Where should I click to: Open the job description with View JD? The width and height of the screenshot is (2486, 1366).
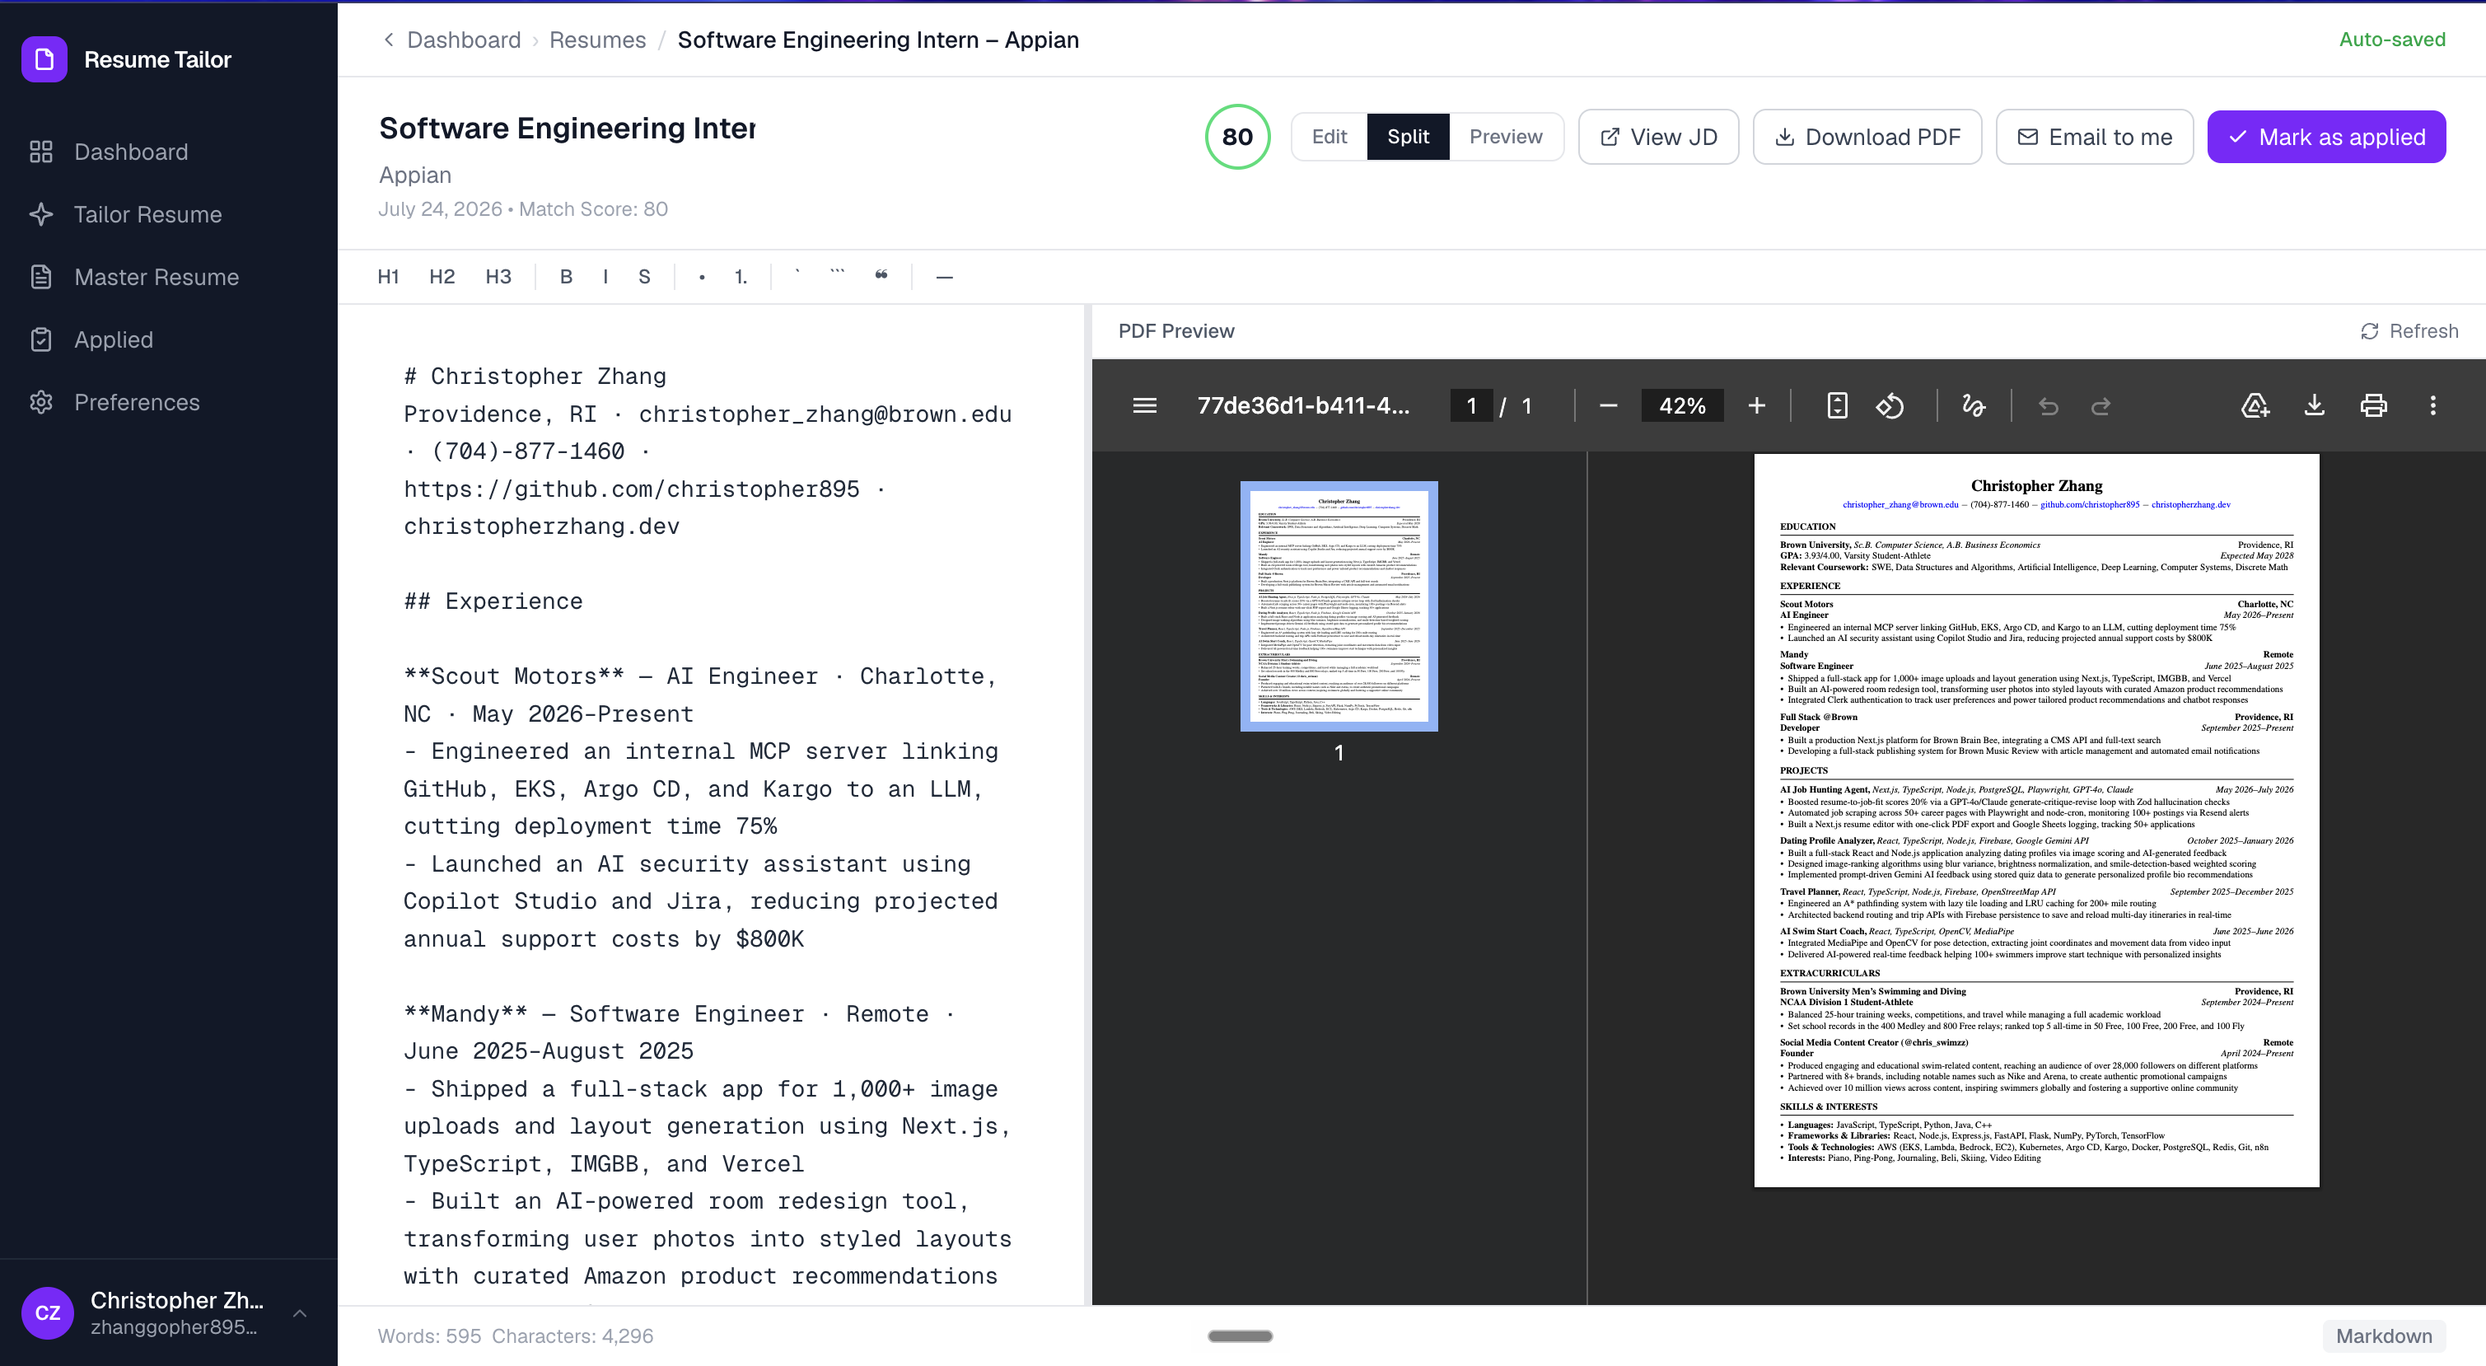[x=1658, y=137]
